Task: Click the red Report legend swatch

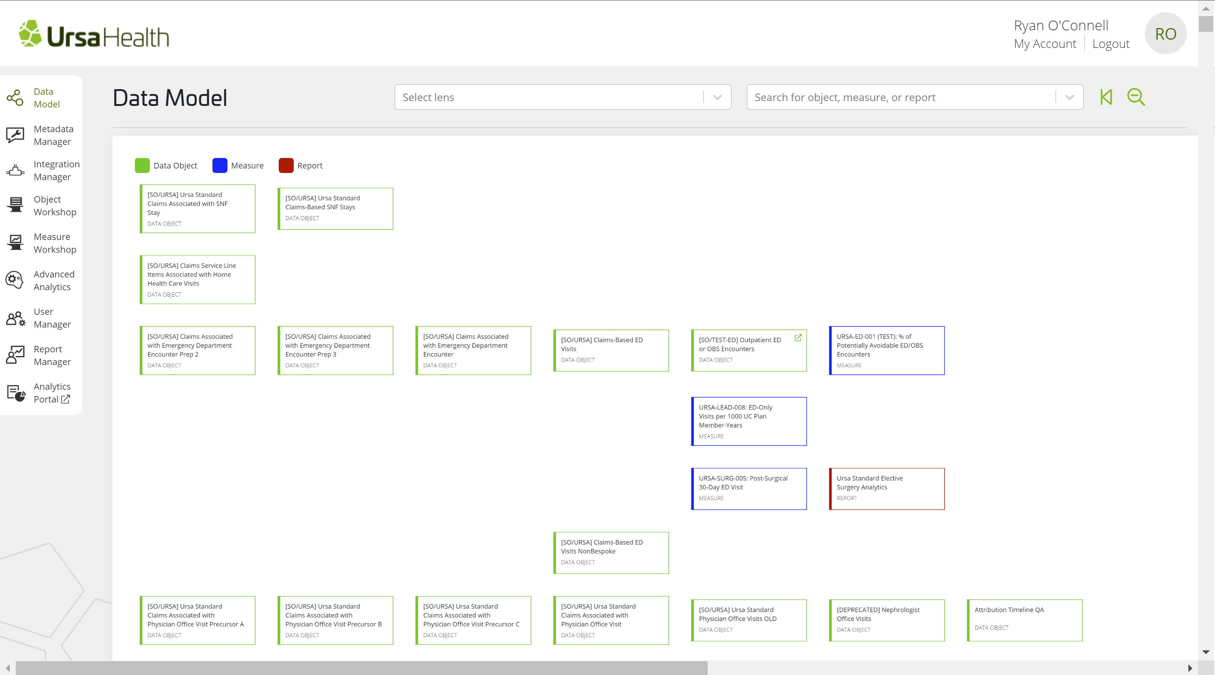Action: pyautogui.click(x=286, y=165)
